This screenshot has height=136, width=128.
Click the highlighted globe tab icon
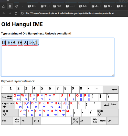click(x=10, y=6)
